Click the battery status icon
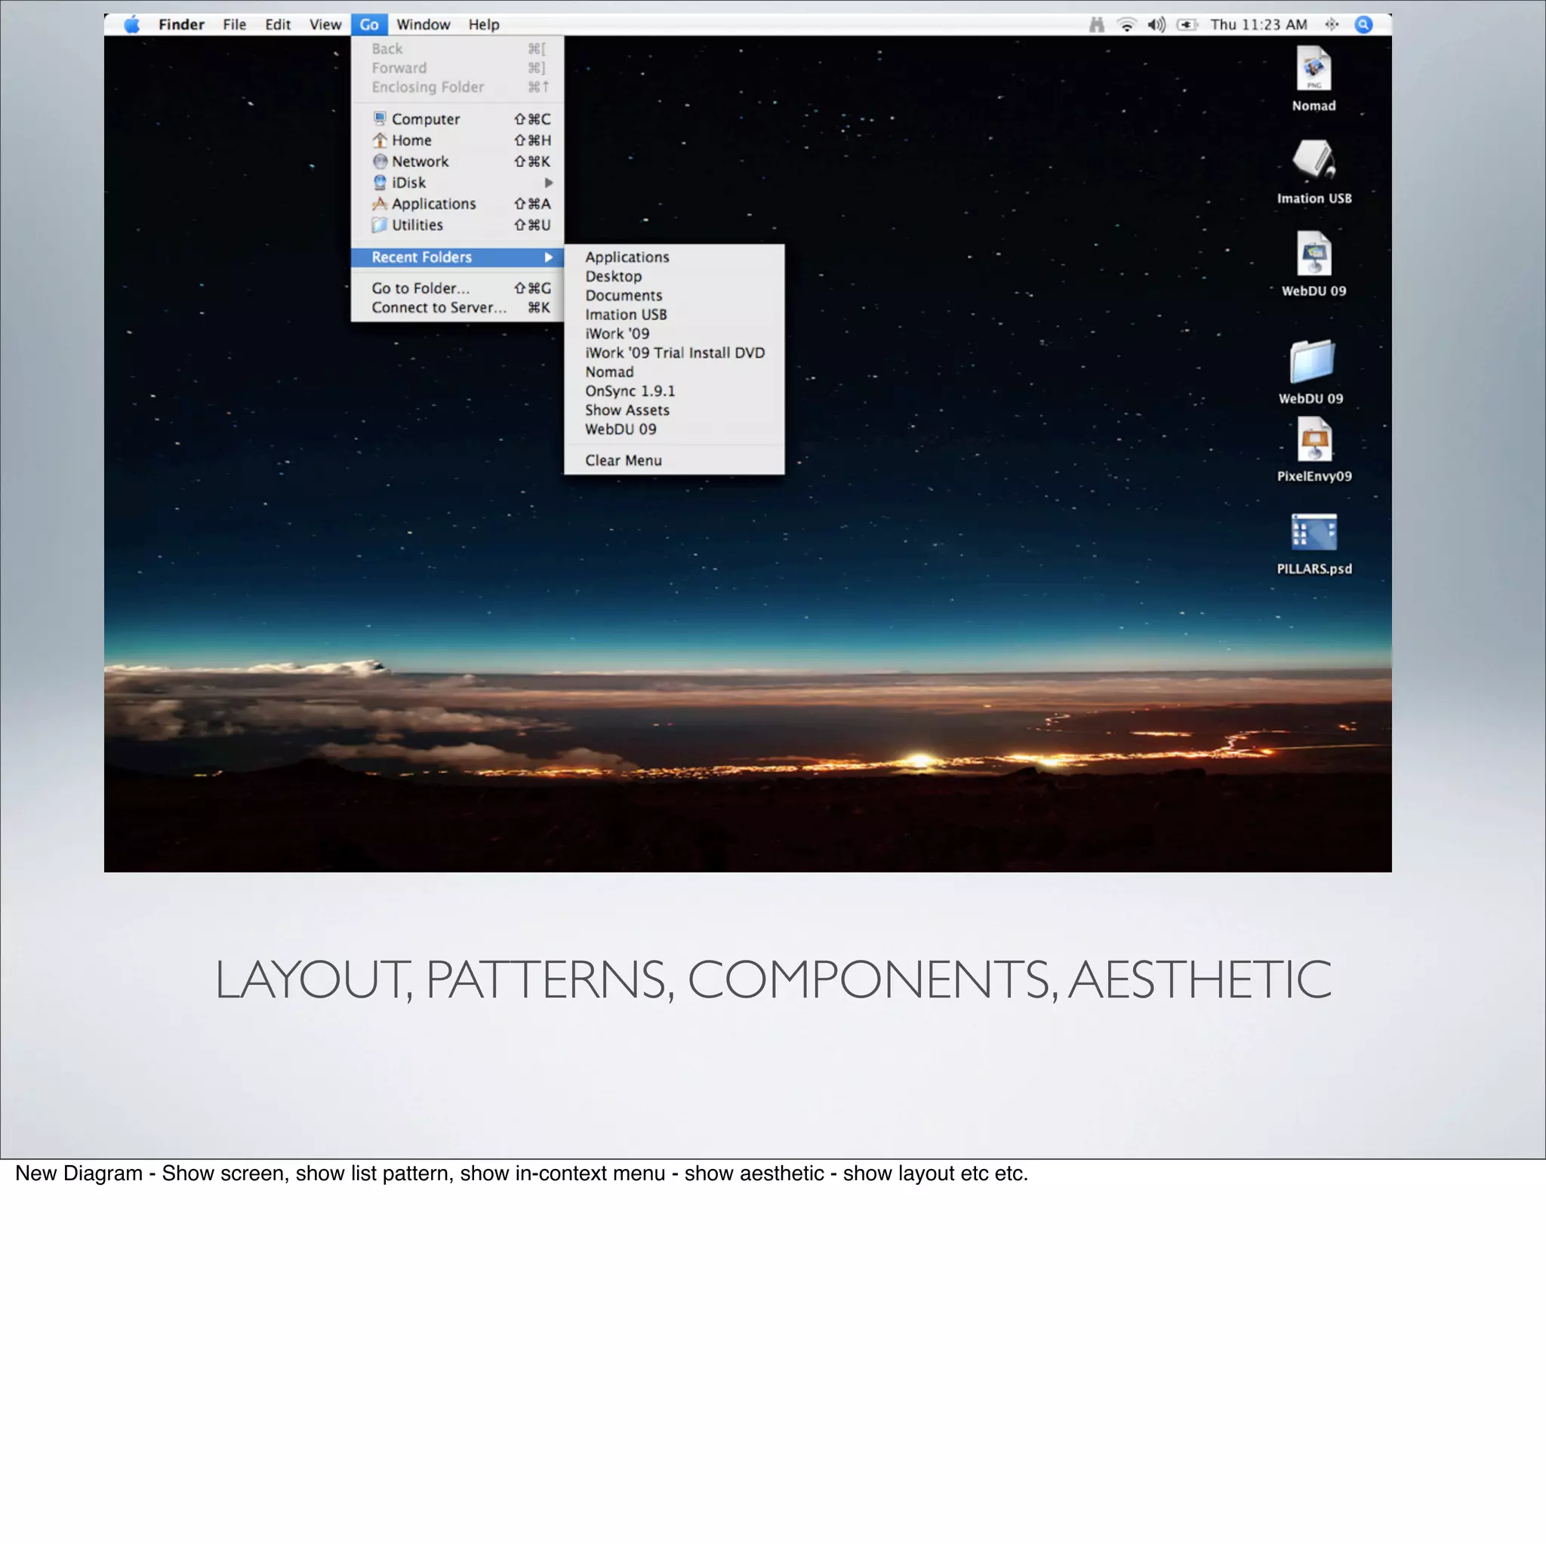The width and height of the screenshot is (1546, 1544). pyautogui.click(x=1187, y=25)
